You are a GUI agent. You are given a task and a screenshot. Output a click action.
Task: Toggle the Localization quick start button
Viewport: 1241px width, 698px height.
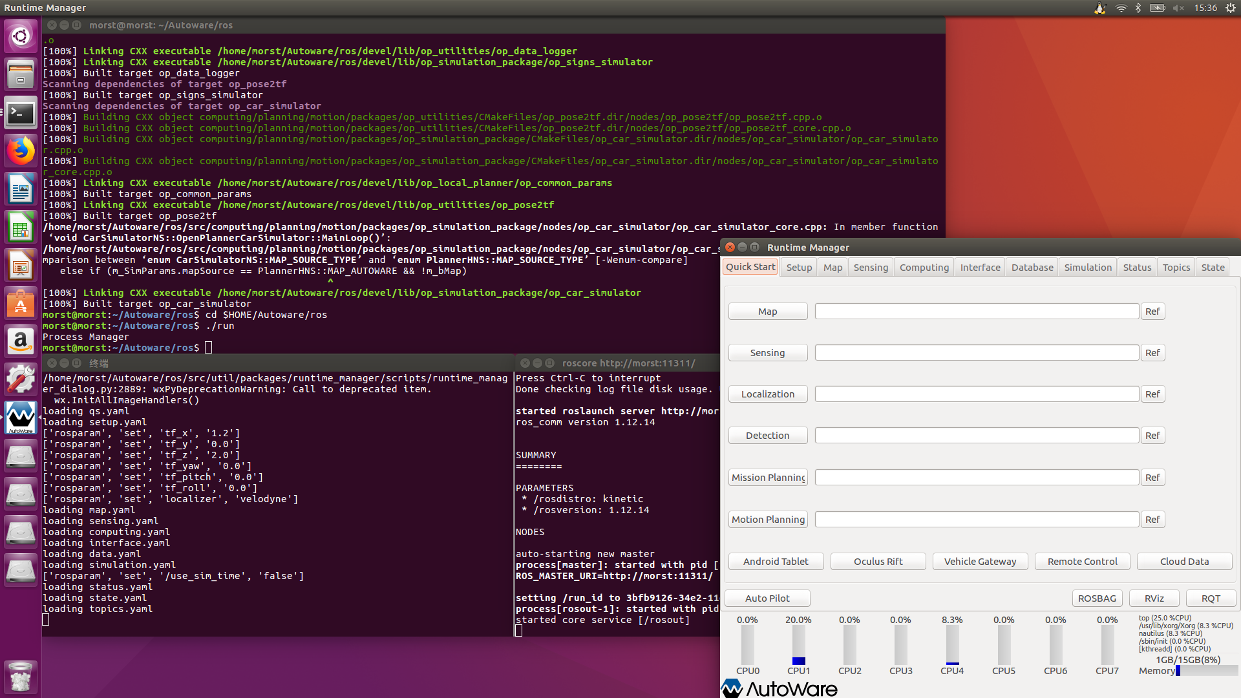[767, 394]
